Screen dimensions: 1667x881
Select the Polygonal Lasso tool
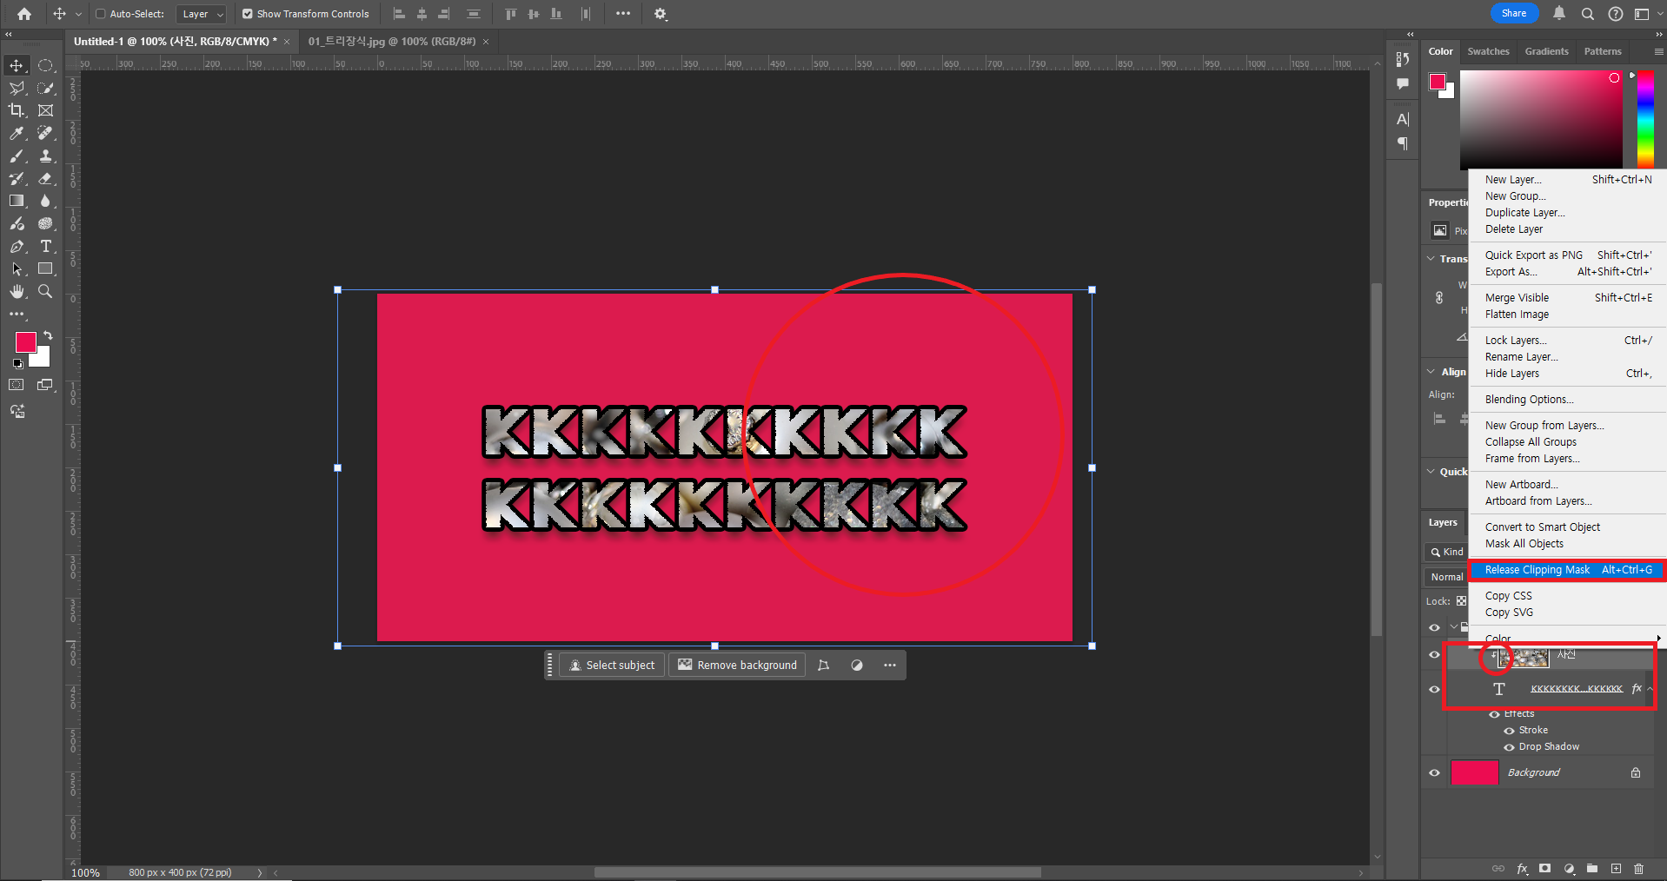[x=17, y=88]
